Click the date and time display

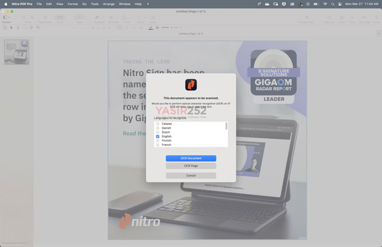(362, 4)
